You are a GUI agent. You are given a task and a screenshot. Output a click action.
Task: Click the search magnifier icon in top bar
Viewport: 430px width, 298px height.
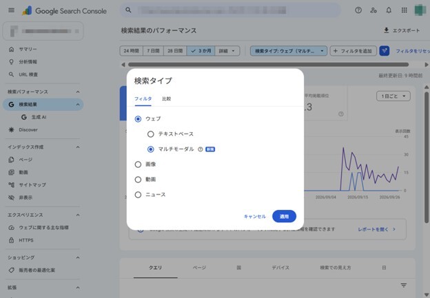tap(128, 10)
